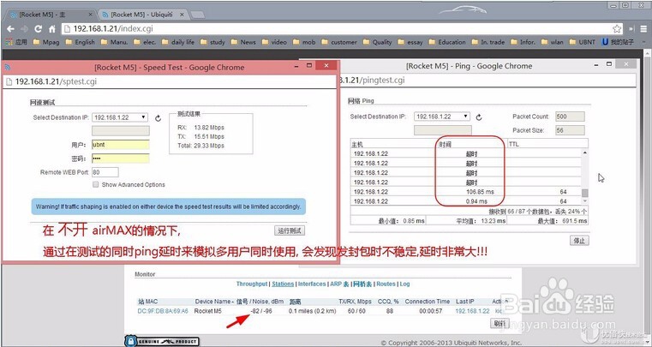The image size is (652, 347).
Task: Refresh Speed Test destination IP list
Action: point(158,118)
